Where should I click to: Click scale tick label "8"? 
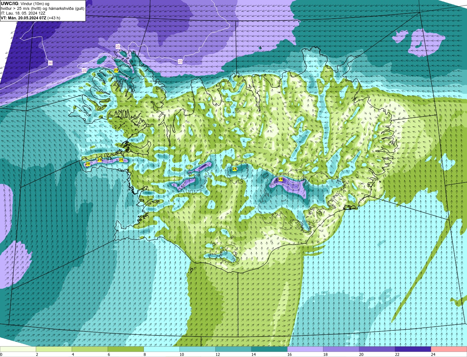click(145, 354)
